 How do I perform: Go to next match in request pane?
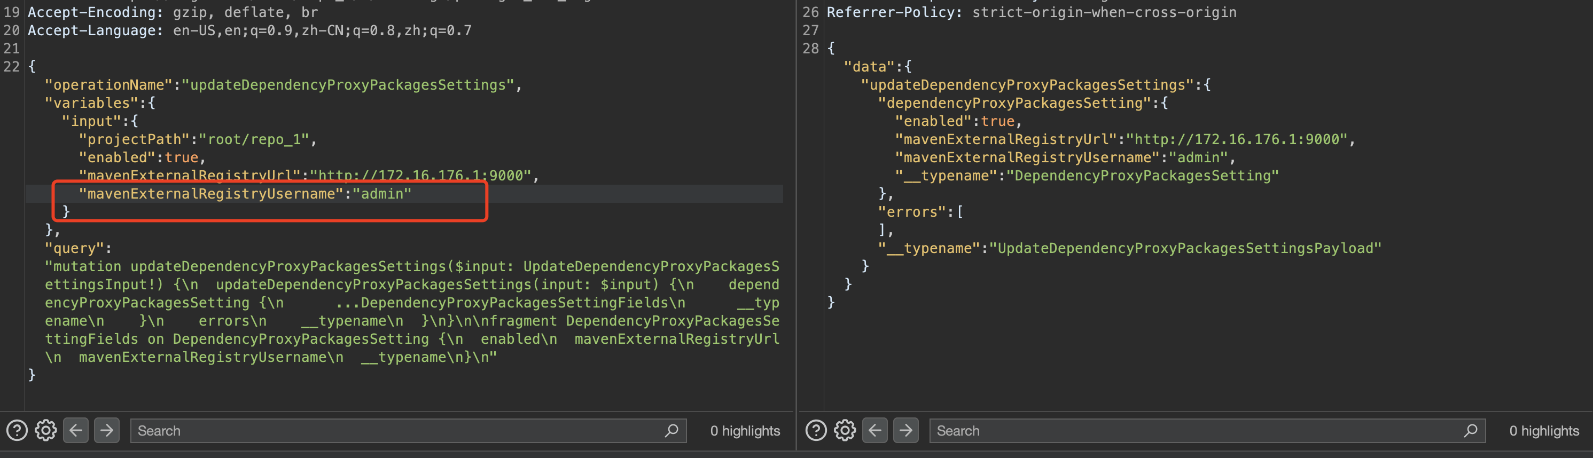point(106,430)
